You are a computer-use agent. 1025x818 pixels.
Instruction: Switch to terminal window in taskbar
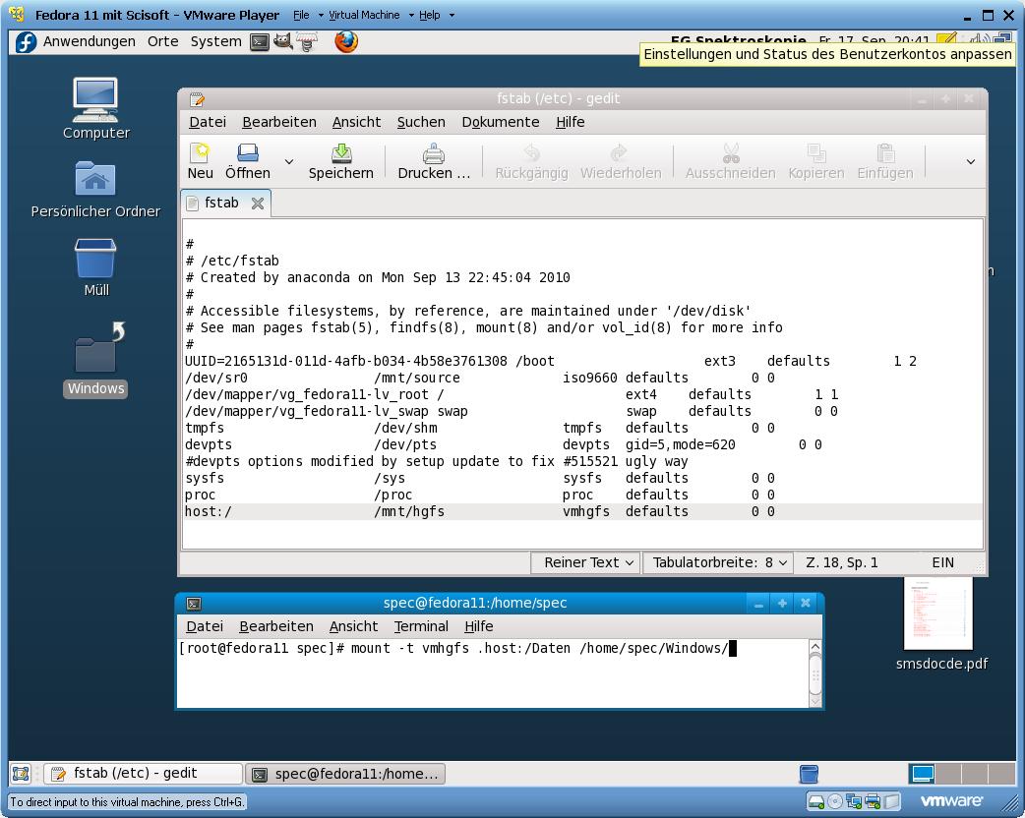[345, 774]
